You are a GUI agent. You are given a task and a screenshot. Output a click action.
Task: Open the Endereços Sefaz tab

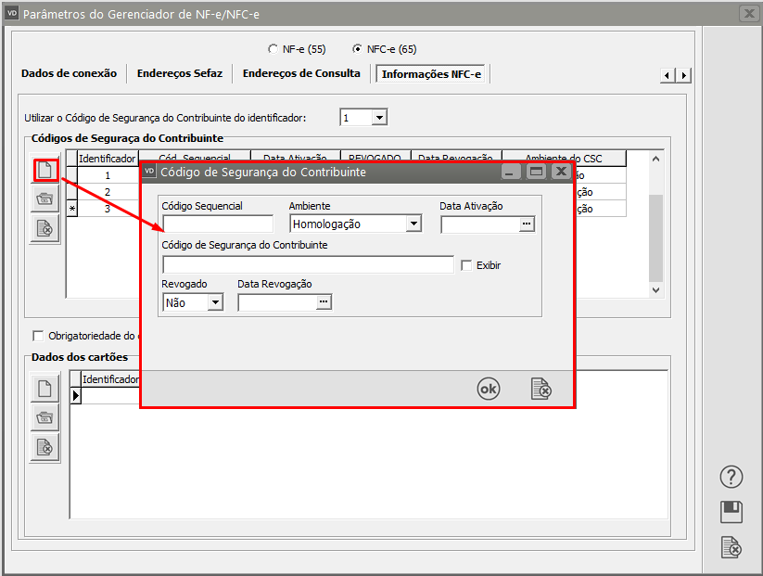coord(180,74)
